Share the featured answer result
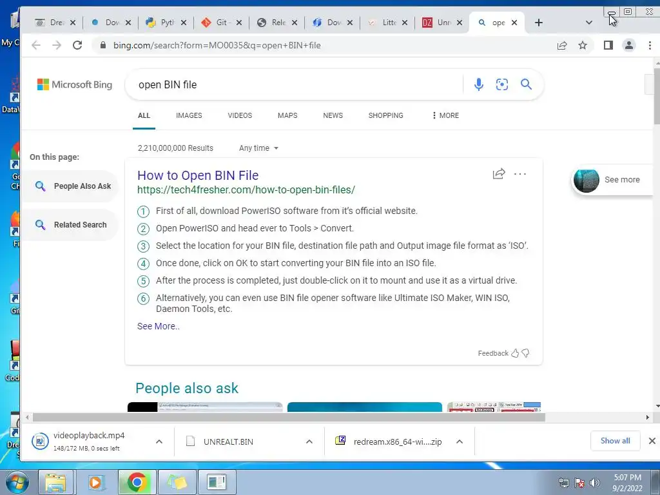660x495 pixels. pos(499,173)
